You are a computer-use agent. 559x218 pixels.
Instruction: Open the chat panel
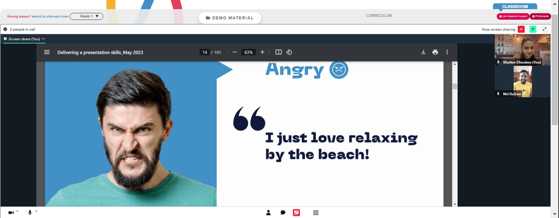click(x=283, y=212)
